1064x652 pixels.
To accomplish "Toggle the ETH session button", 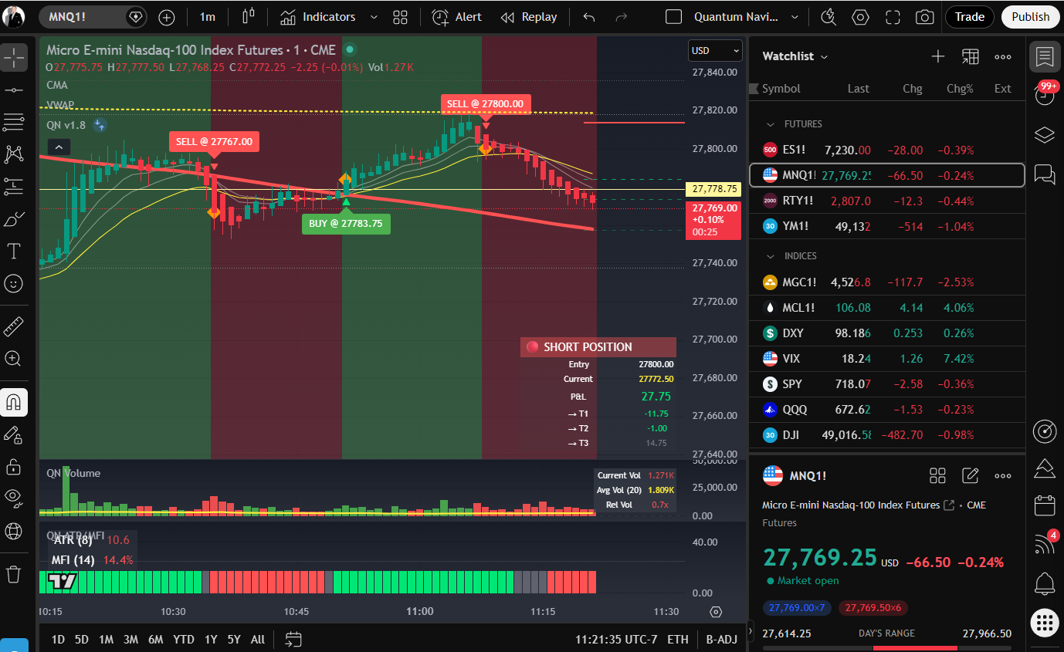I will [x=677, y=639].
